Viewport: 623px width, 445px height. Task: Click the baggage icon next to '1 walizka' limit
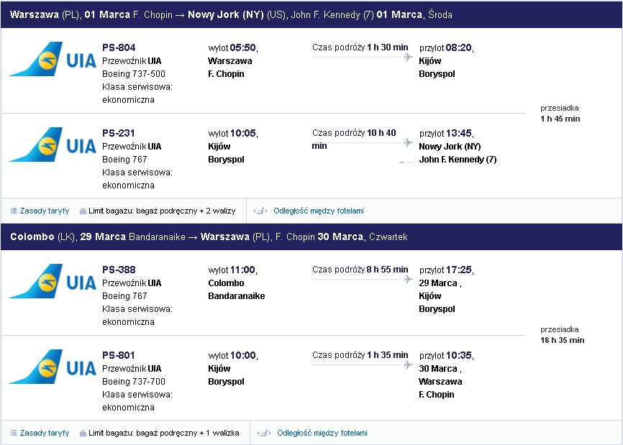point(83,433)
